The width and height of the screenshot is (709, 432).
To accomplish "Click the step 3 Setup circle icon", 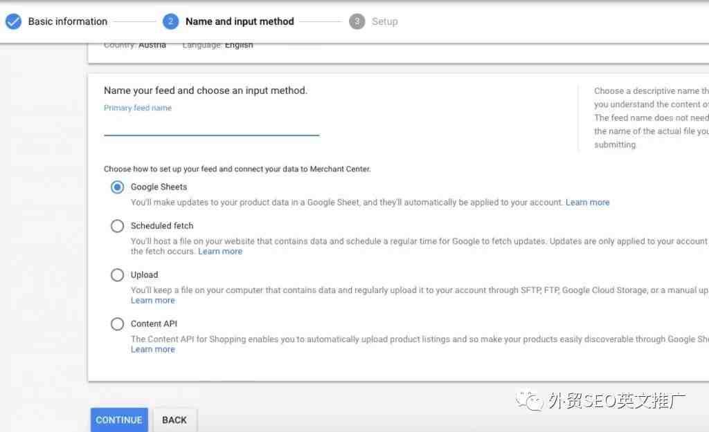I will click(x=357, y=21).
